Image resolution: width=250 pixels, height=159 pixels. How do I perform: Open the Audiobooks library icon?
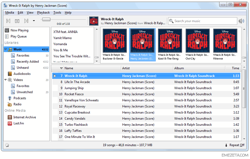point(10,74)
